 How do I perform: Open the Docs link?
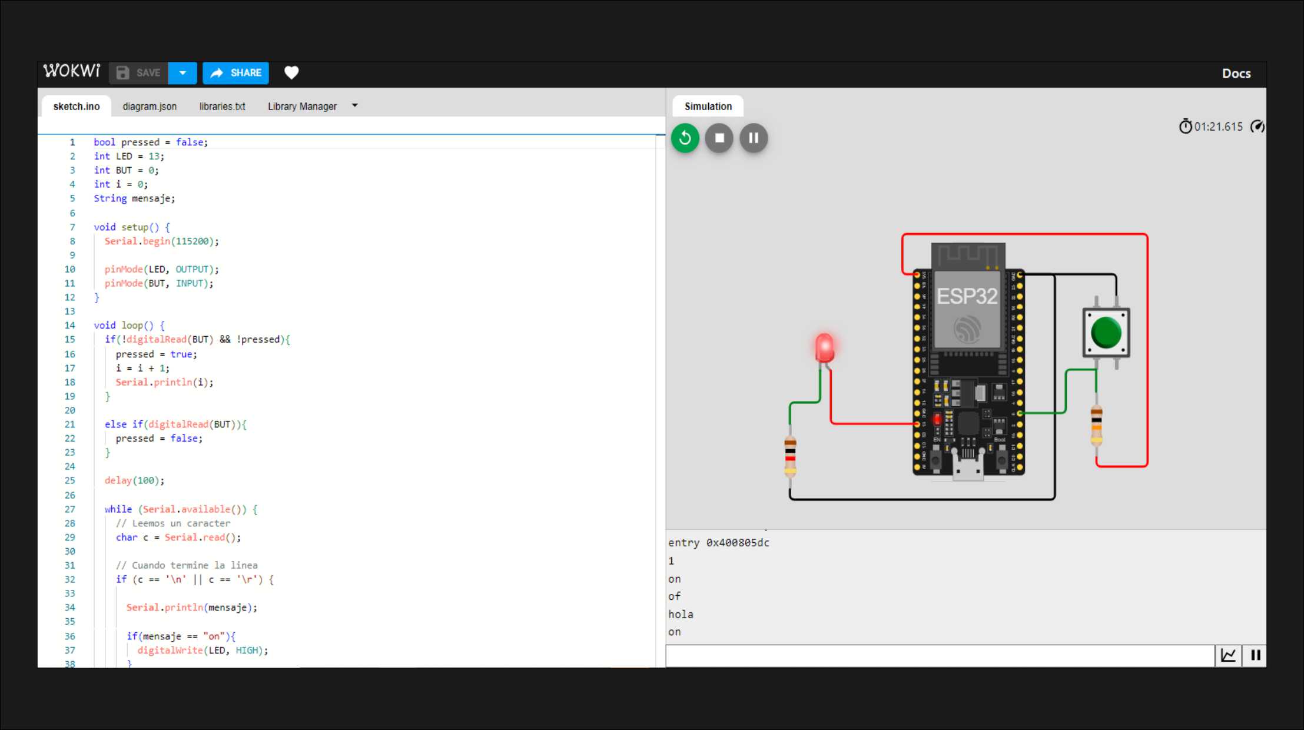click(1236, 74)
